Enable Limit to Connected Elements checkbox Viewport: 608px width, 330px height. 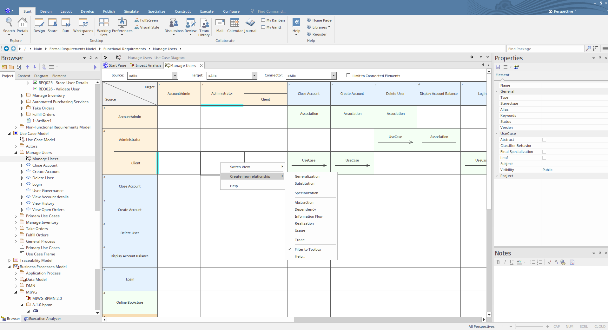coord(348,76)
